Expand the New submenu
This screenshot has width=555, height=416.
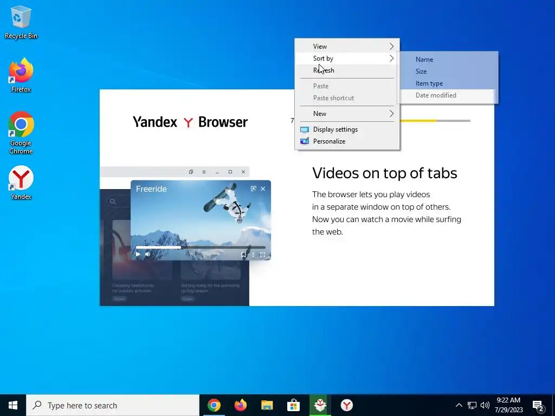point(347,114)
